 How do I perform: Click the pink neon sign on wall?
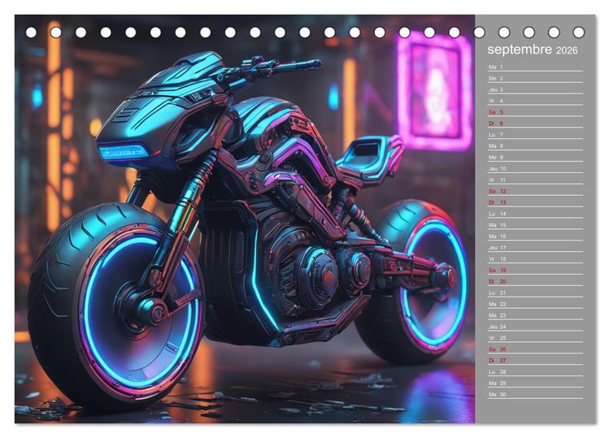pyautogui.click(x=435, y=92)
